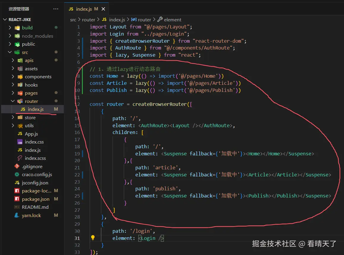Click the JS icon of App.js
Screen dimensions: 344x255
click(x=20, y=133)
